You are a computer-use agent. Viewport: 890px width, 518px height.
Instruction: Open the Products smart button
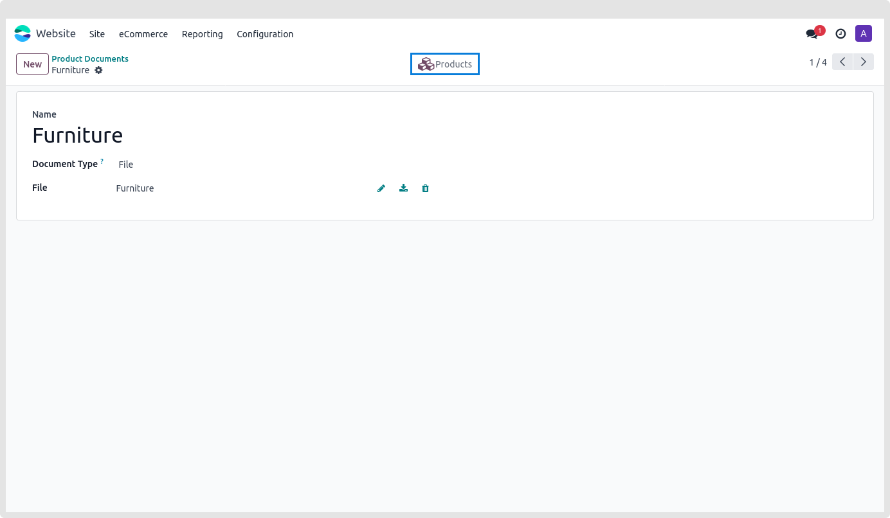click(x=445, y=64)
